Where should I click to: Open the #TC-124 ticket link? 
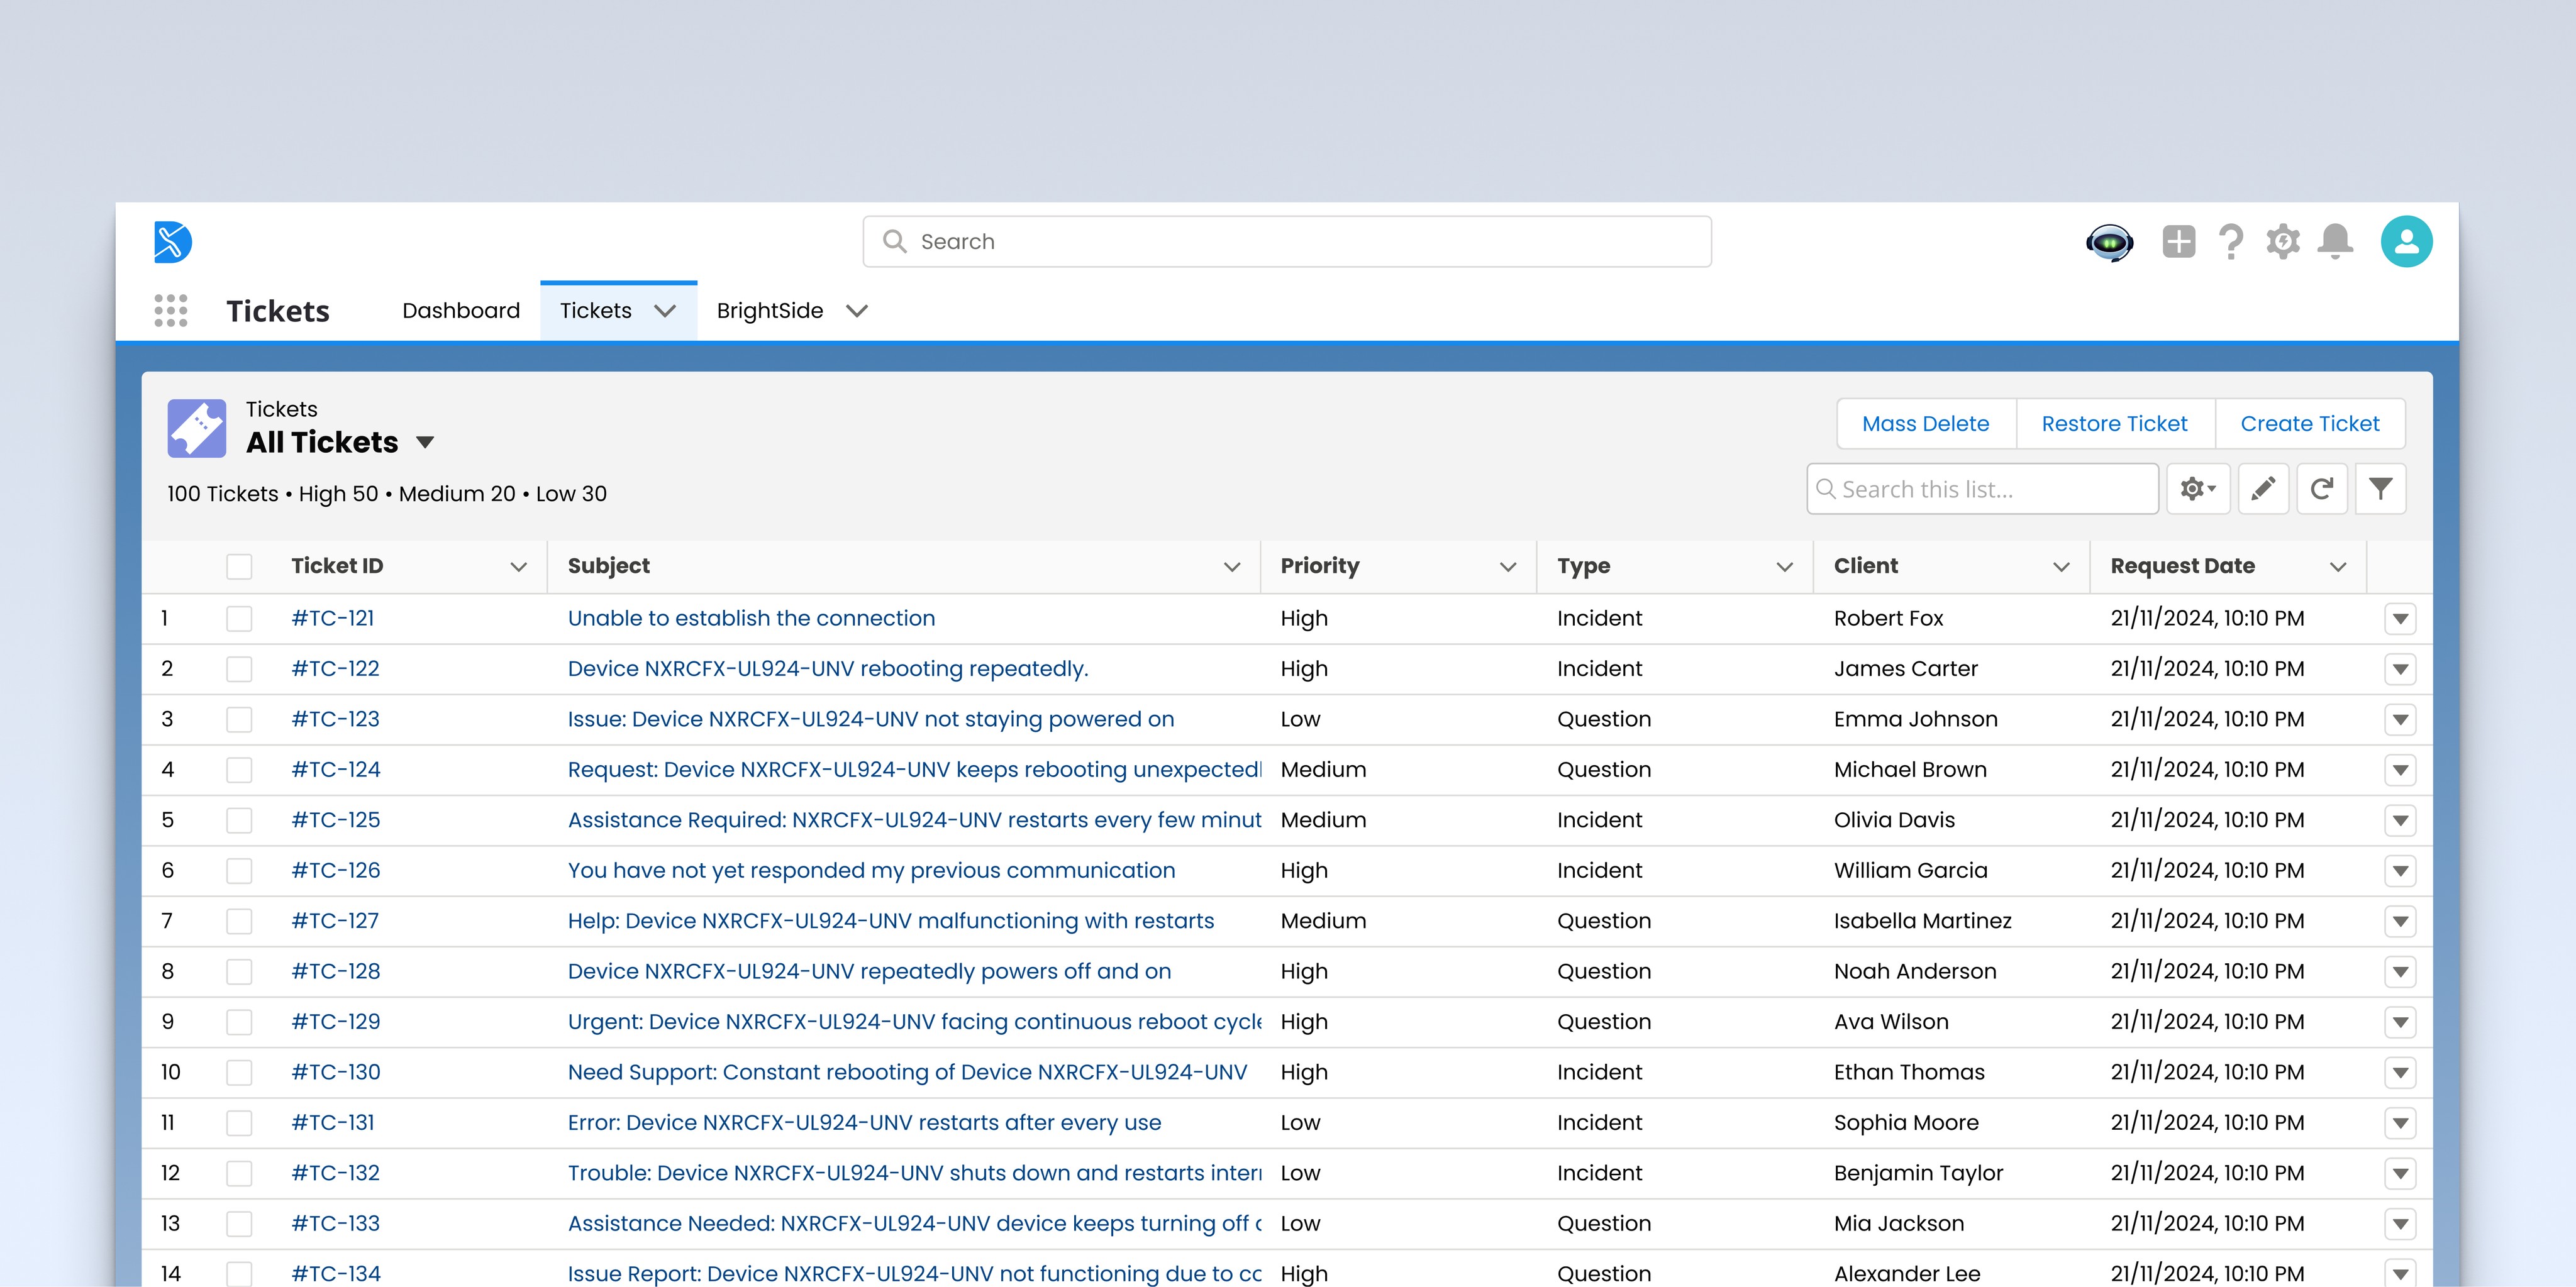point(336,770)
